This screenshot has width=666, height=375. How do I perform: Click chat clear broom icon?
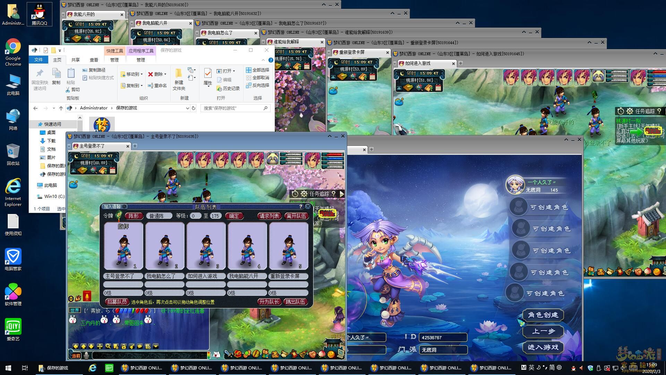pos(132,346)
